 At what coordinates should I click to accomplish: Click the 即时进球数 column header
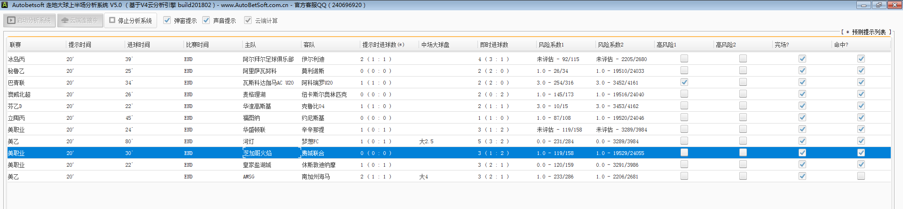click(x=494, y=45)
